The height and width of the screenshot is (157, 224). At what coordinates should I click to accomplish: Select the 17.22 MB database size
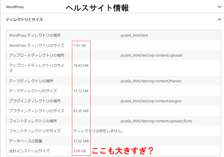(81, 141)
